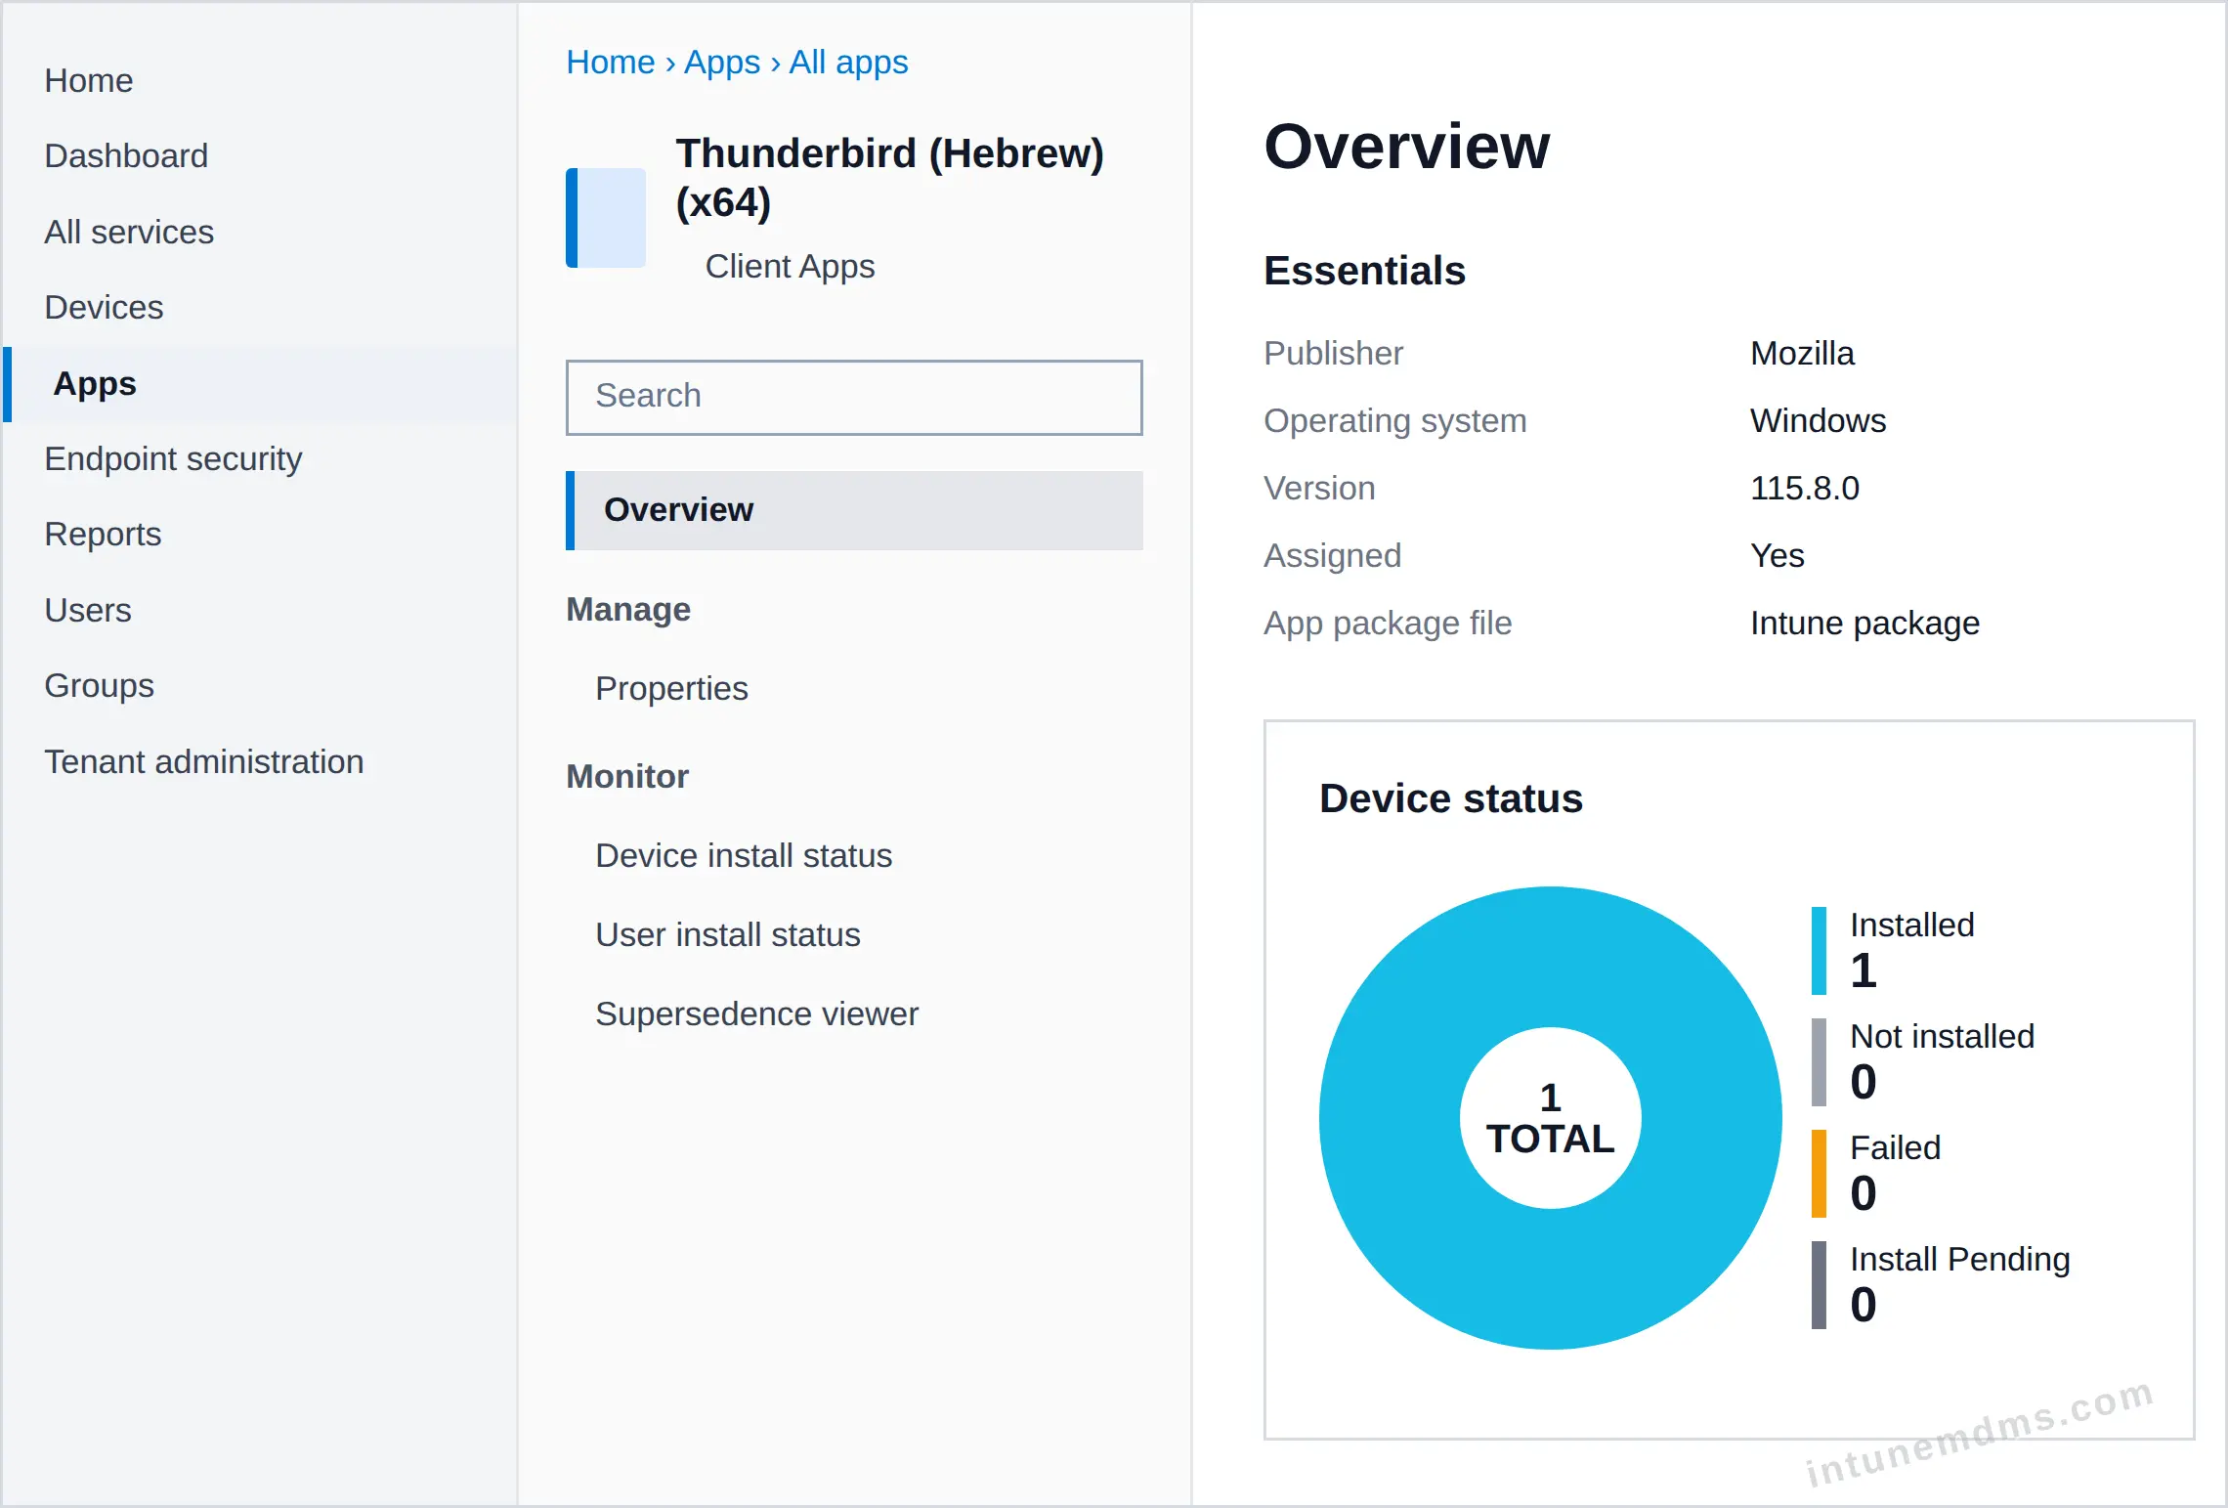Click the Intune package value

click(x=1864, y=623)
